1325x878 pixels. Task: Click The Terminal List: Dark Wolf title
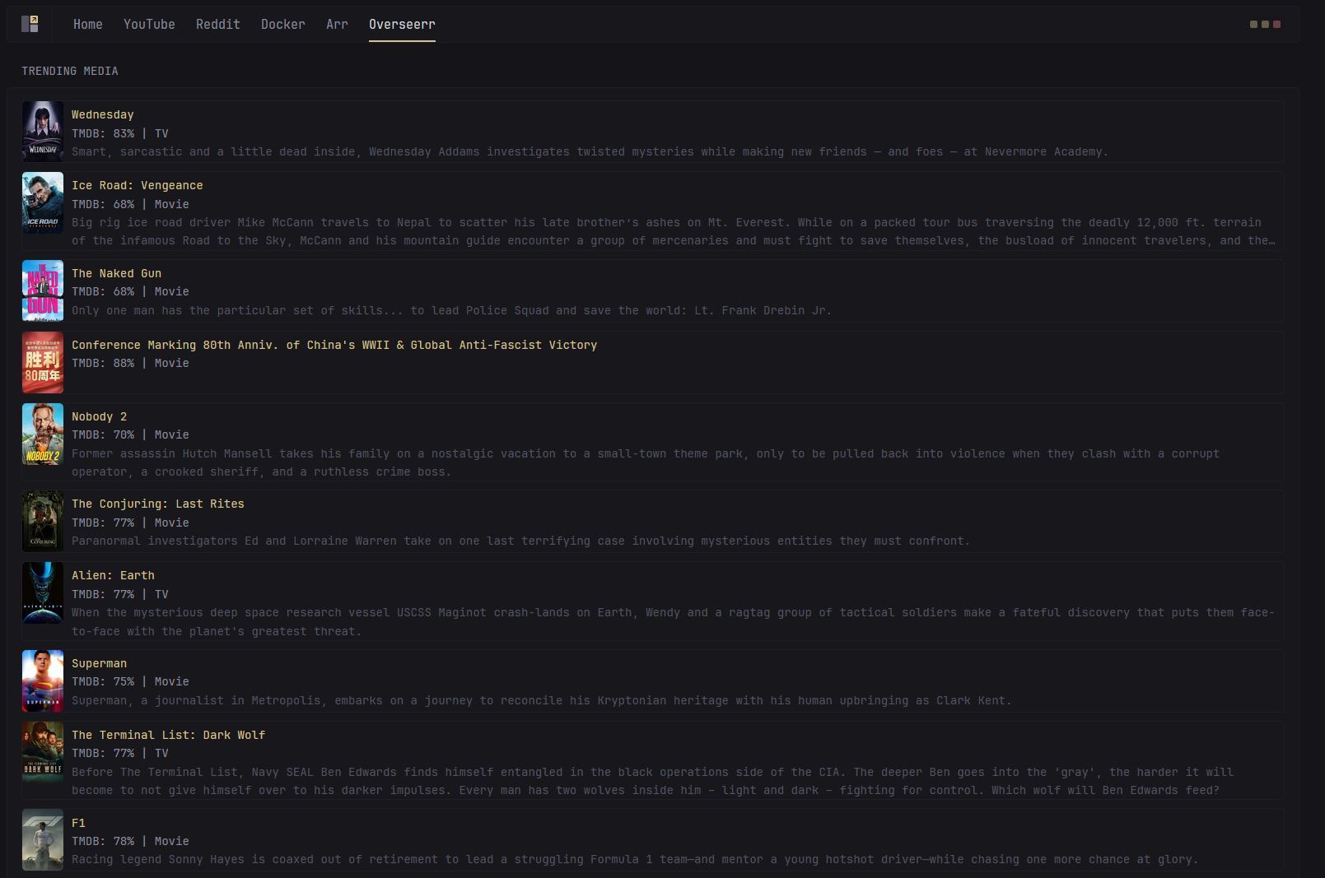point(168,735)
